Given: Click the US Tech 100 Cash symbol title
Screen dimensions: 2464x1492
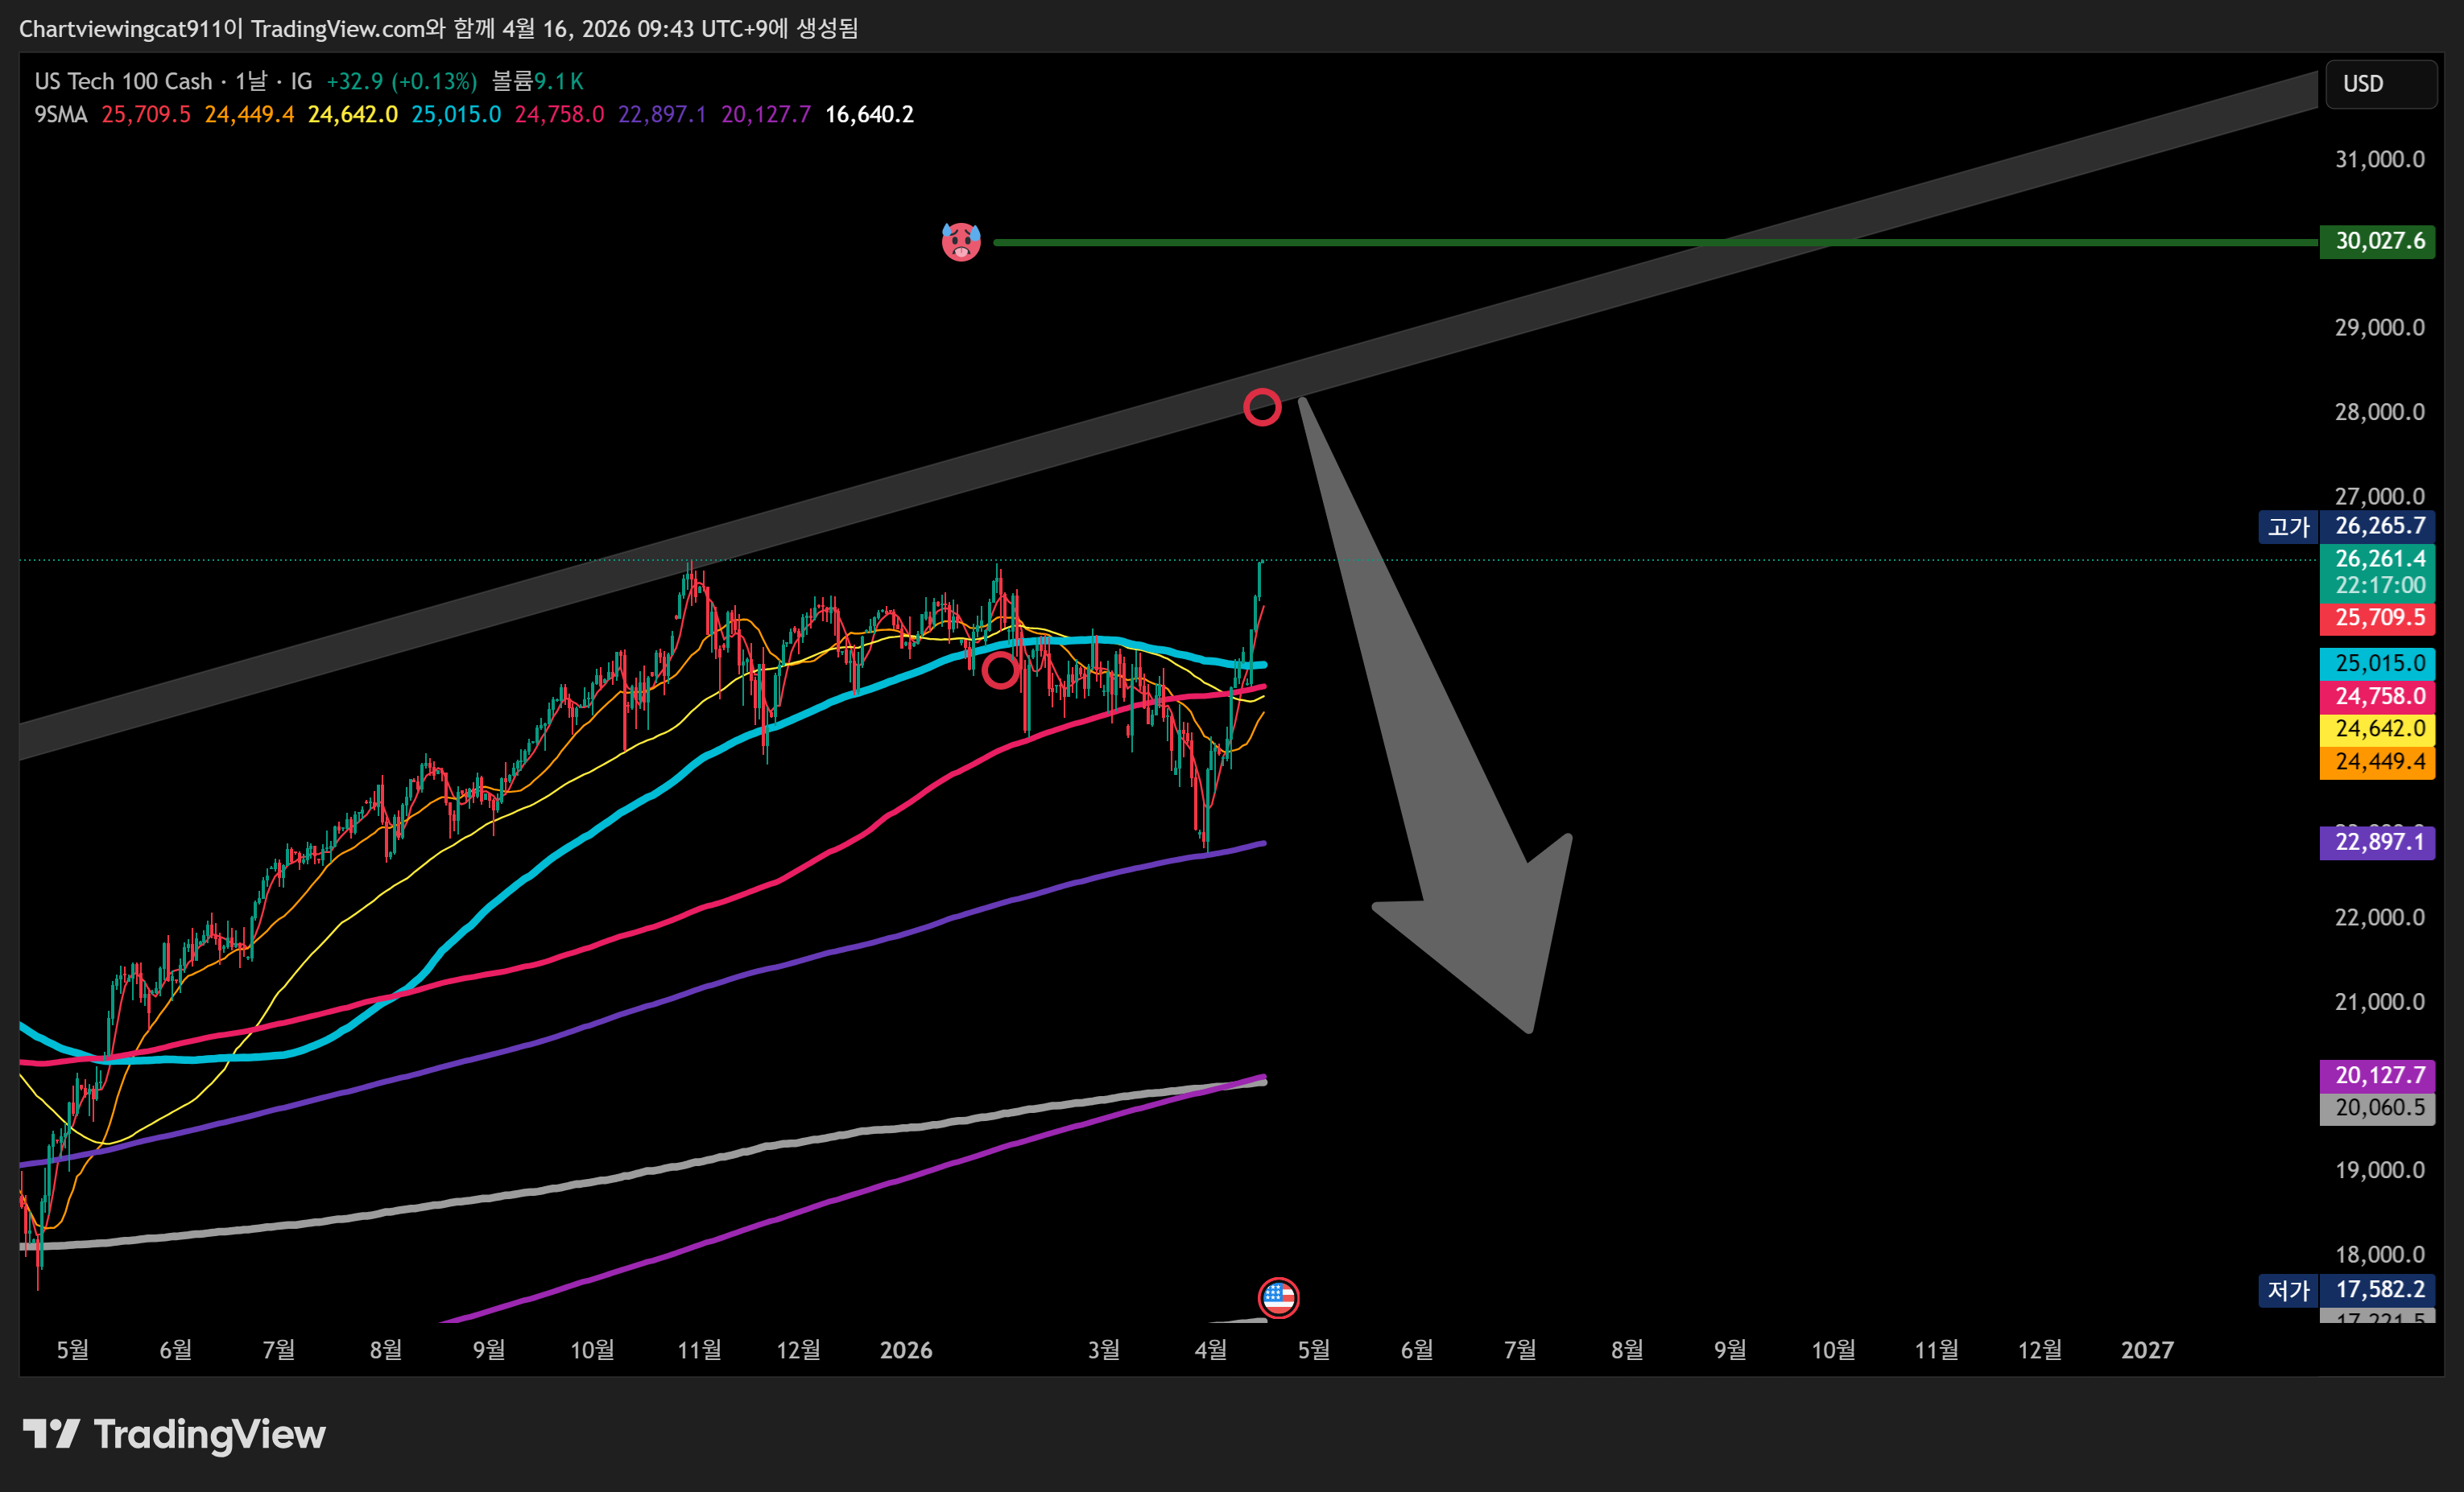Looking at the screenshot, I should coord(123,81).
